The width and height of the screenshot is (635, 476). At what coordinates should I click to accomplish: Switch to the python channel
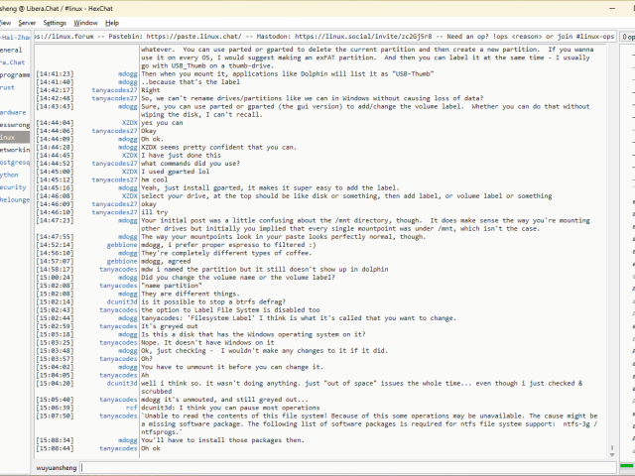[10, 174]
